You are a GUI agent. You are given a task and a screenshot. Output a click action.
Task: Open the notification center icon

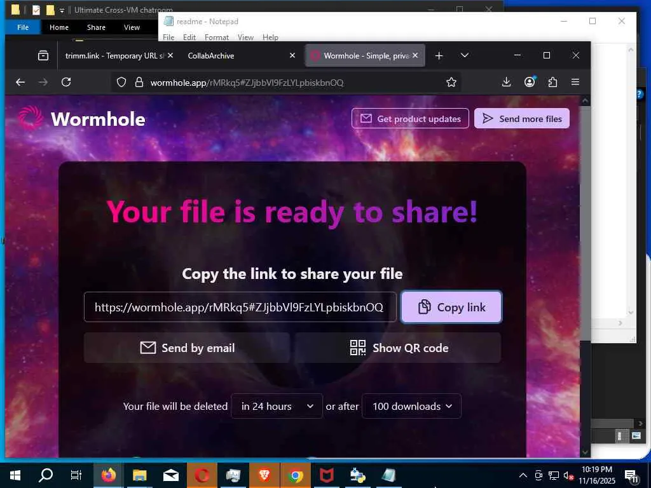(x=631, y=477)
